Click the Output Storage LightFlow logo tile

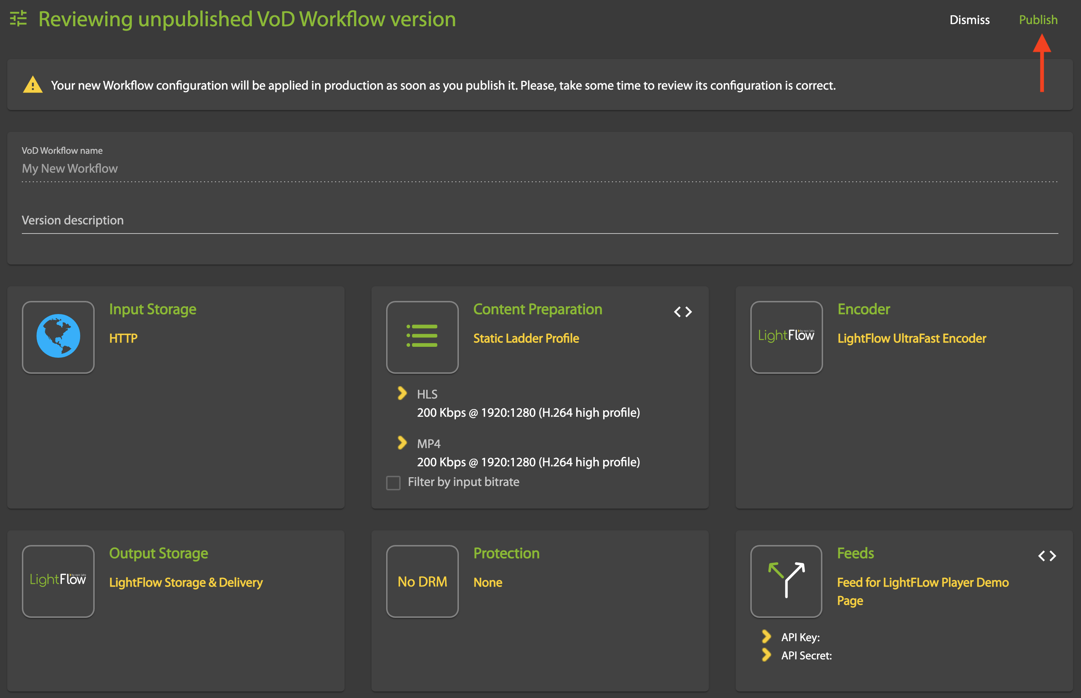coord(58,581)
